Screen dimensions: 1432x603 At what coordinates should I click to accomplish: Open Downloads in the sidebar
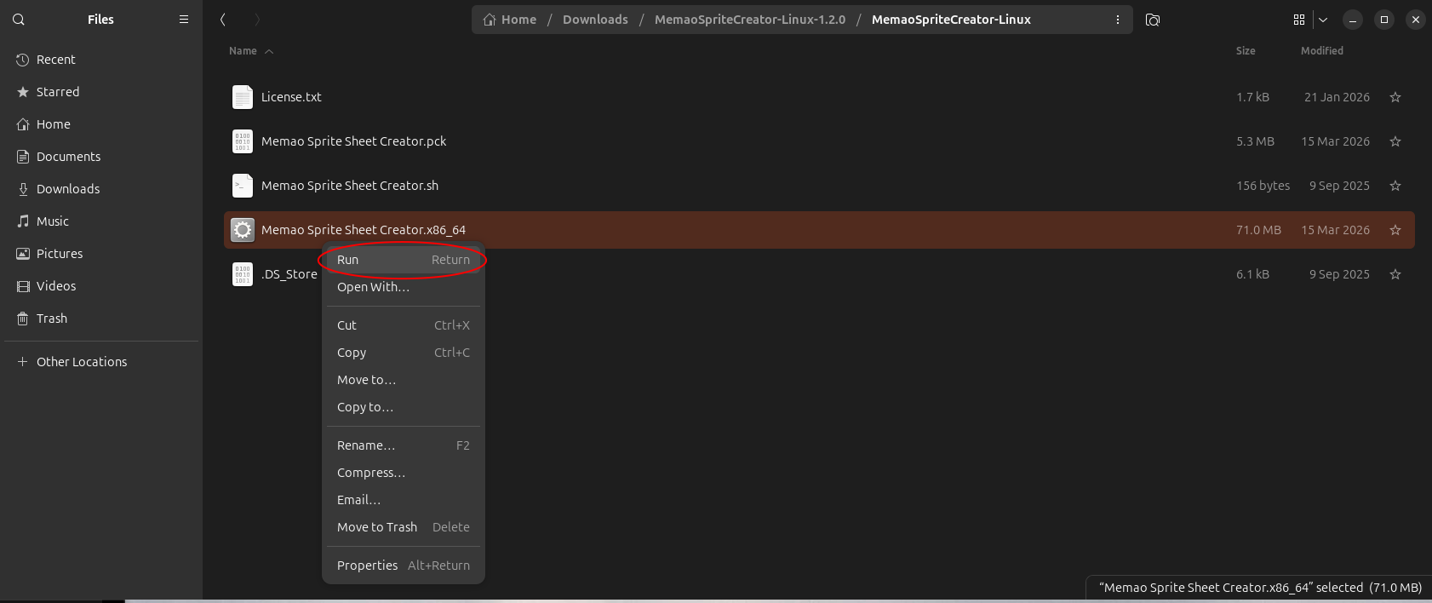[x=101, y=189]
